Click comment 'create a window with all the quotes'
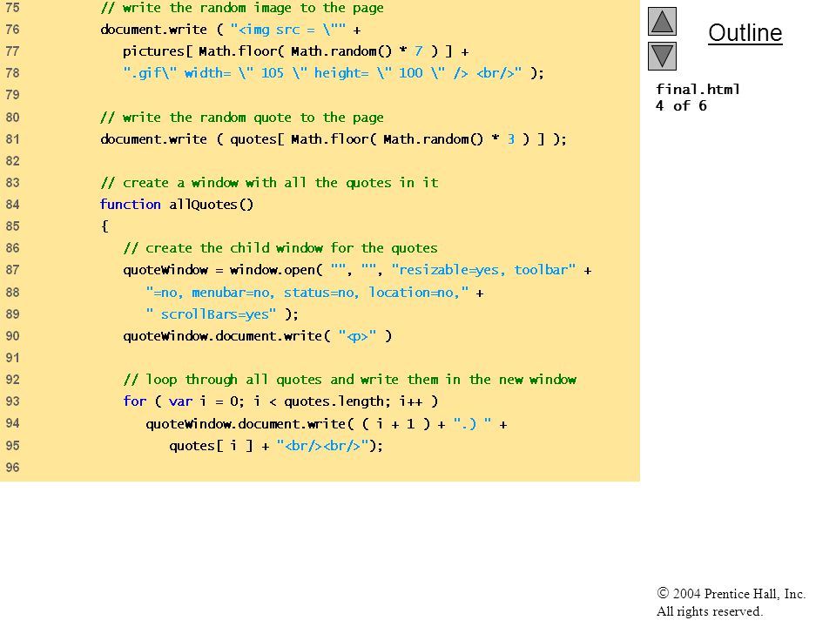 point(269,183)
